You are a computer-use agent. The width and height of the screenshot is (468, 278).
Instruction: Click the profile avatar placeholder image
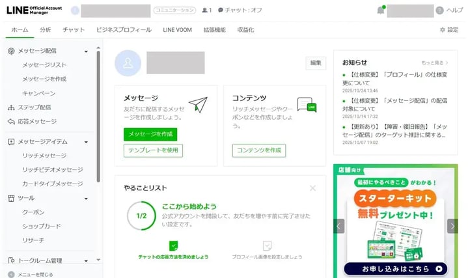tap(128, 63)
